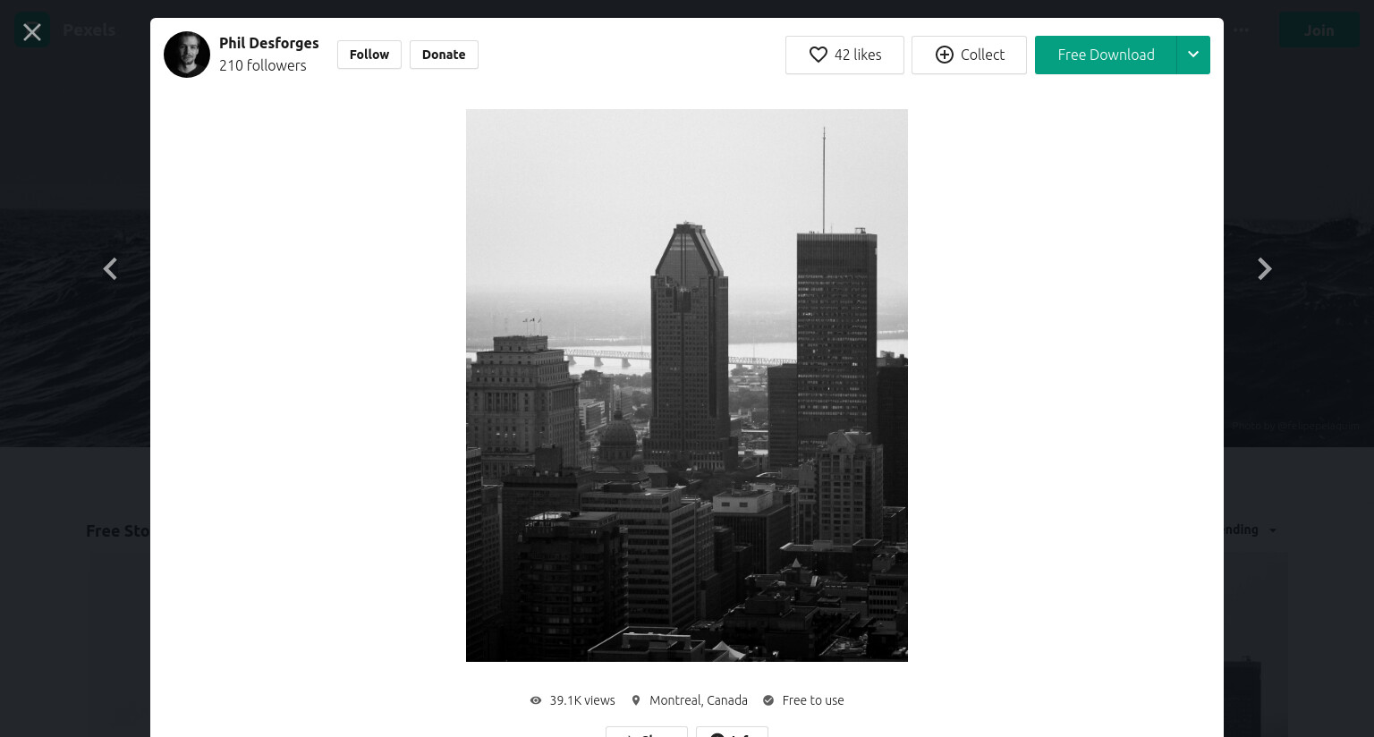Open the Phil Desforges profile name link
This screenshot has height=737, width=1374.
(x=269, y=43)
